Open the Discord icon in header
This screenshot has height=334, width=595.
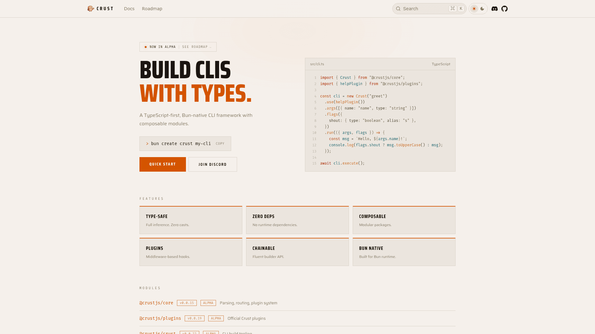pyautogui.click(x=495, y=9)
